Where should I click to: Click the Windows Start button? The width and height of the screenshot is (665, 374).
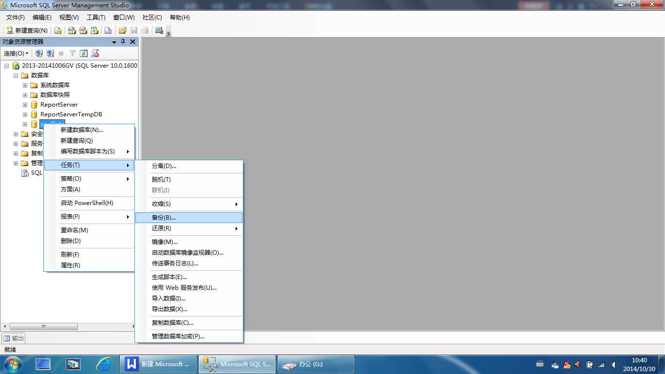pyautogui.click(x=12, y=364)
